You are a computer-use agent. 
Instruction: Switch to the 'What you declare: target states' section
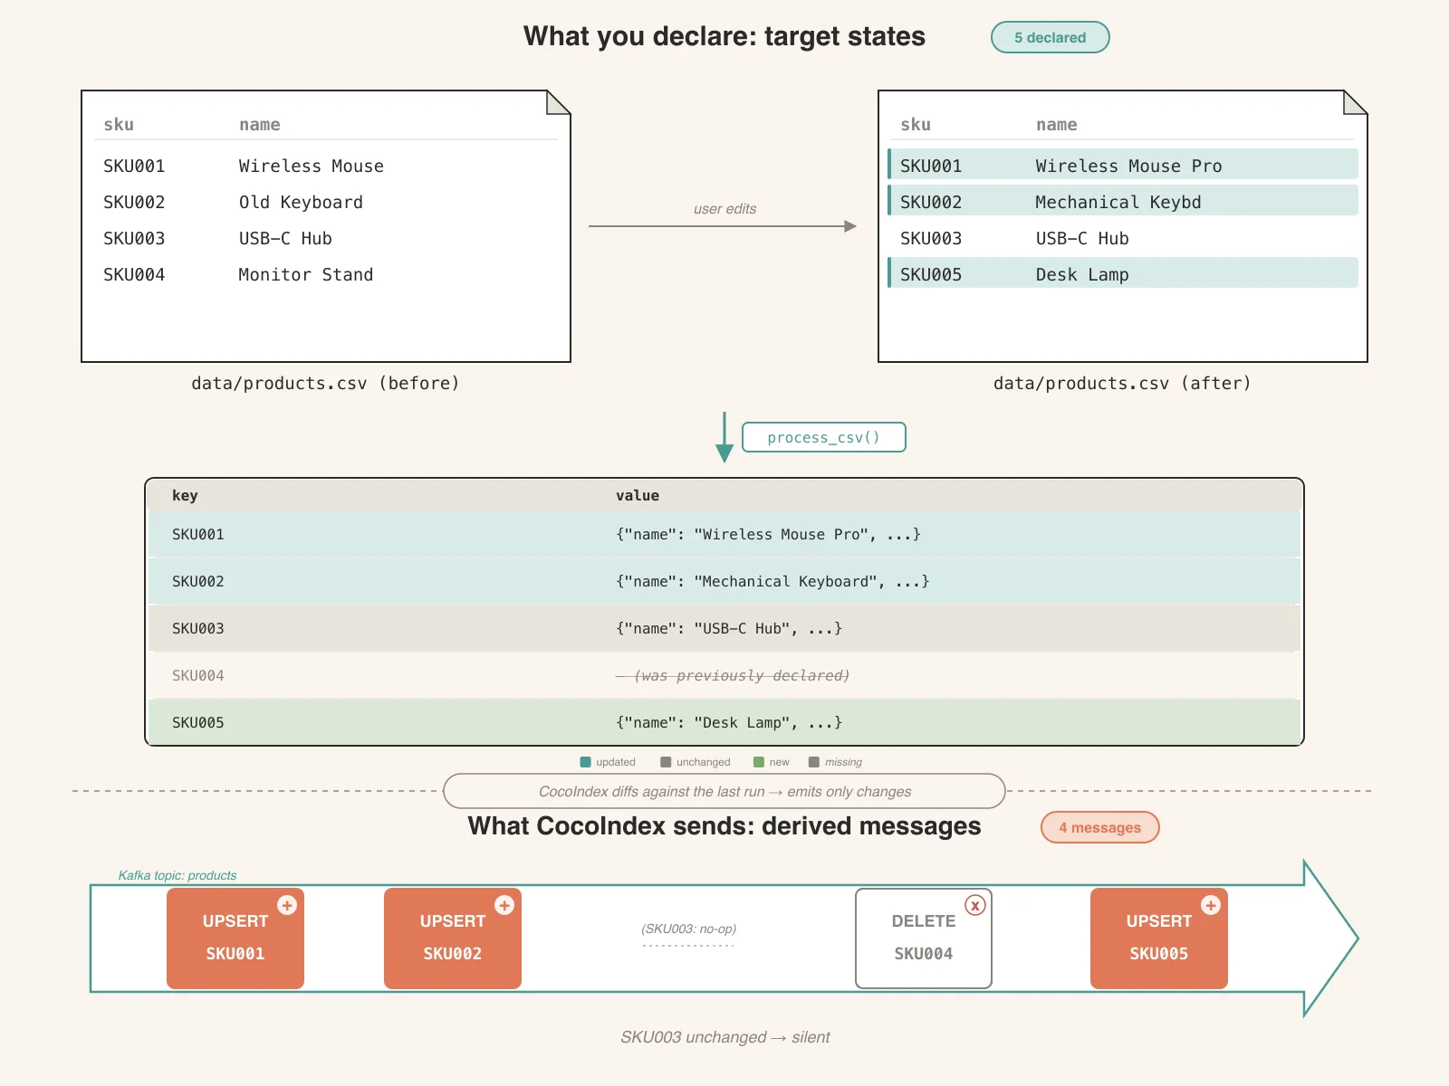tap(724, 36)
